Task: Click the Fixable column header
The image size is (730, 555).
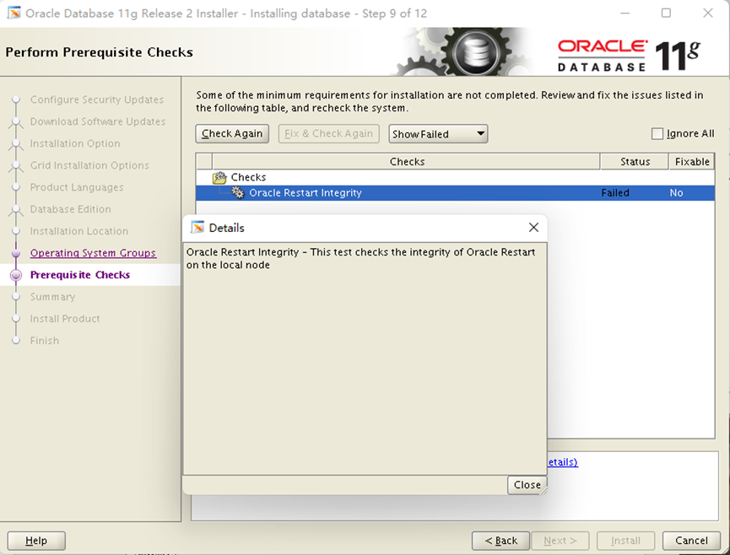Action: click(x=692, y=161)
